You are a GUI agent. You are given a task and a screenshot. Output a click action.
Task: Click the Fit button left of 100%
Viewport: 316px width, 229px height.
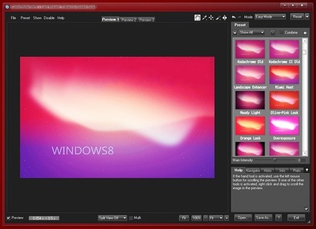184,218
